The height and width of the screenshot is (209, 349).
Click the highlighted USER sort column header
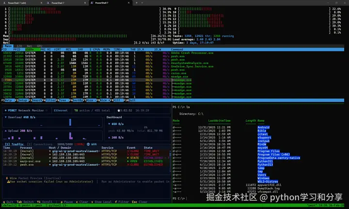click(x=32, y=49)
